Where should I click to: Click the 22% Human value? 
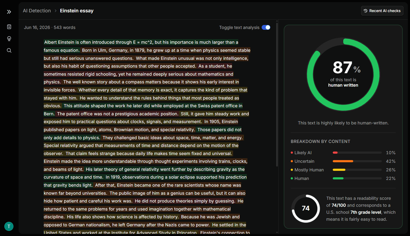tap(391, 178)
